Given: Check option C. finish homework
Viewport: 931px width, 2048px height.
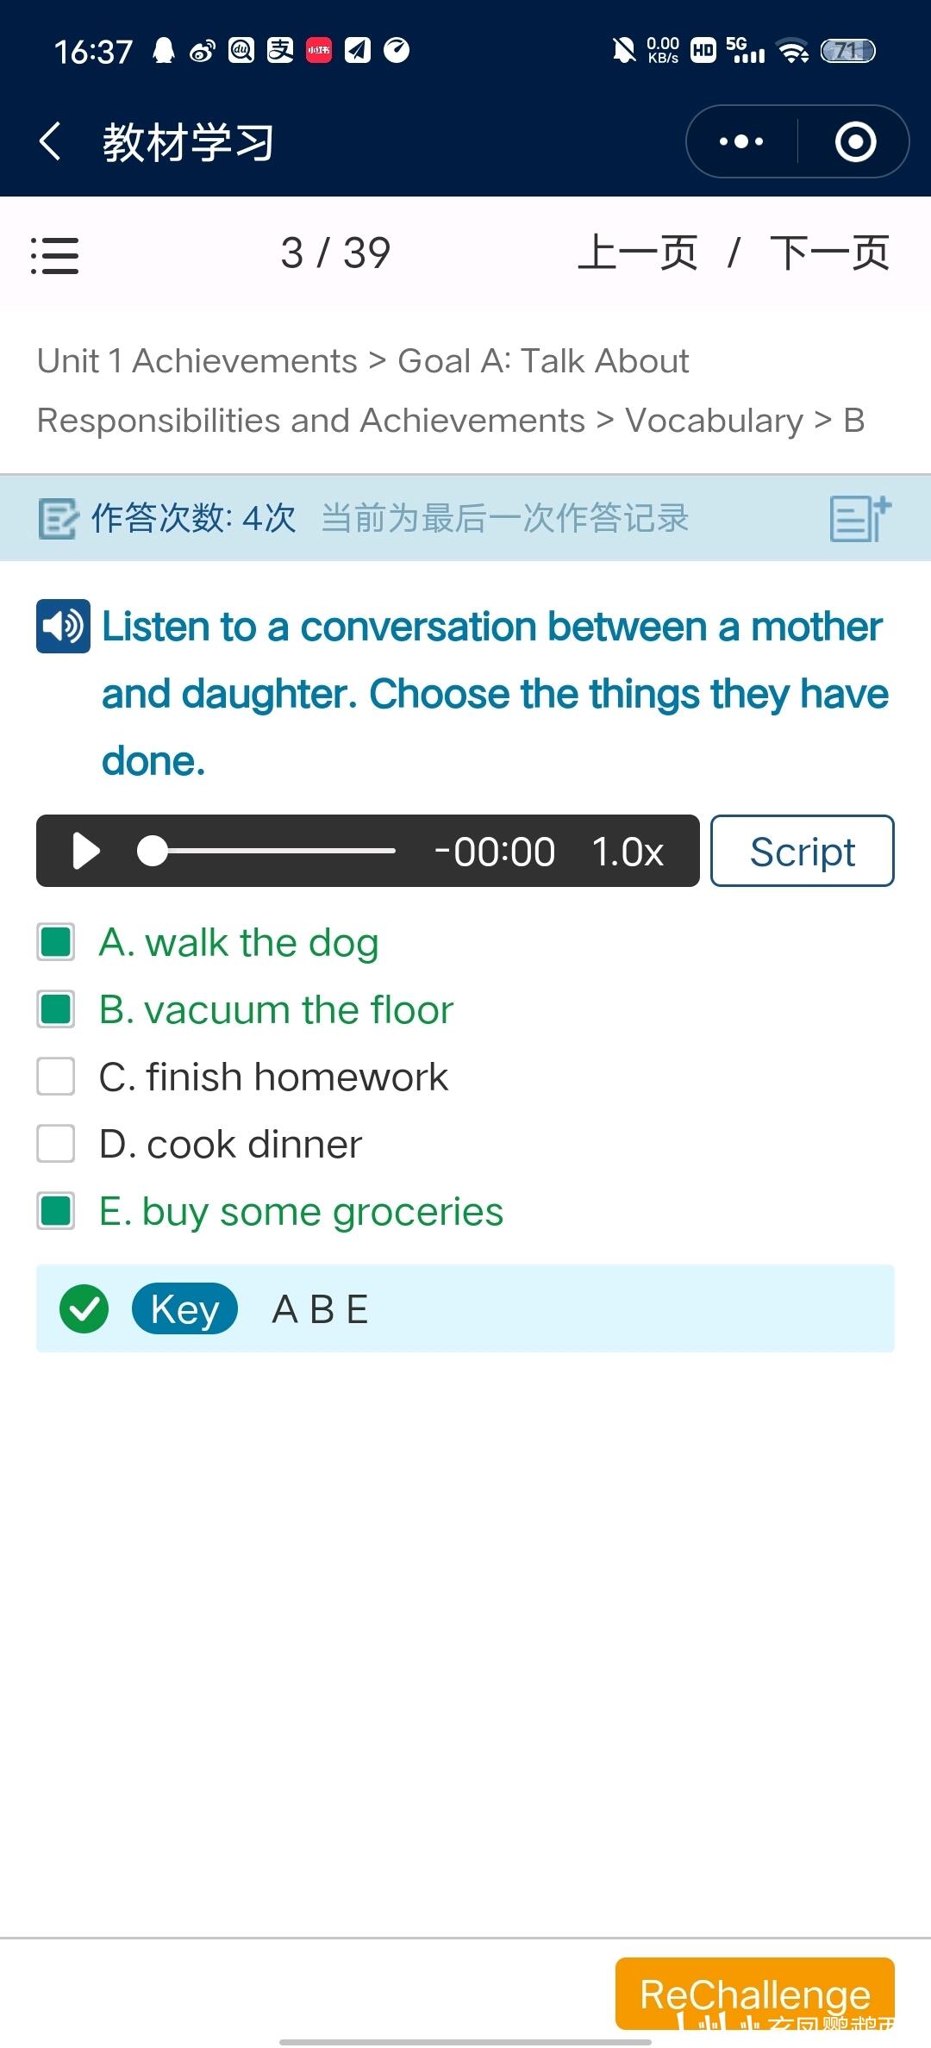Looking at the screenshot, I should pyautogui.click(x=56, y=1076).
